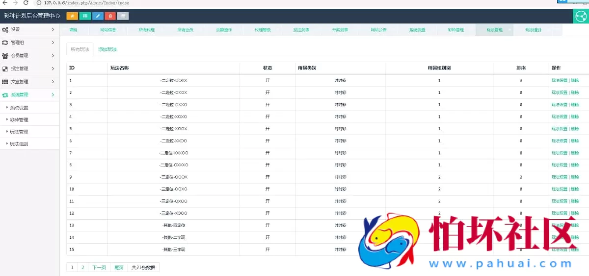Viewport: 589px width, 276px height.
Task: Click the 下一页 next page button
Action: (99, 268)
